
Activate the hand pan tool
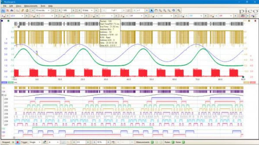point(157,10)
